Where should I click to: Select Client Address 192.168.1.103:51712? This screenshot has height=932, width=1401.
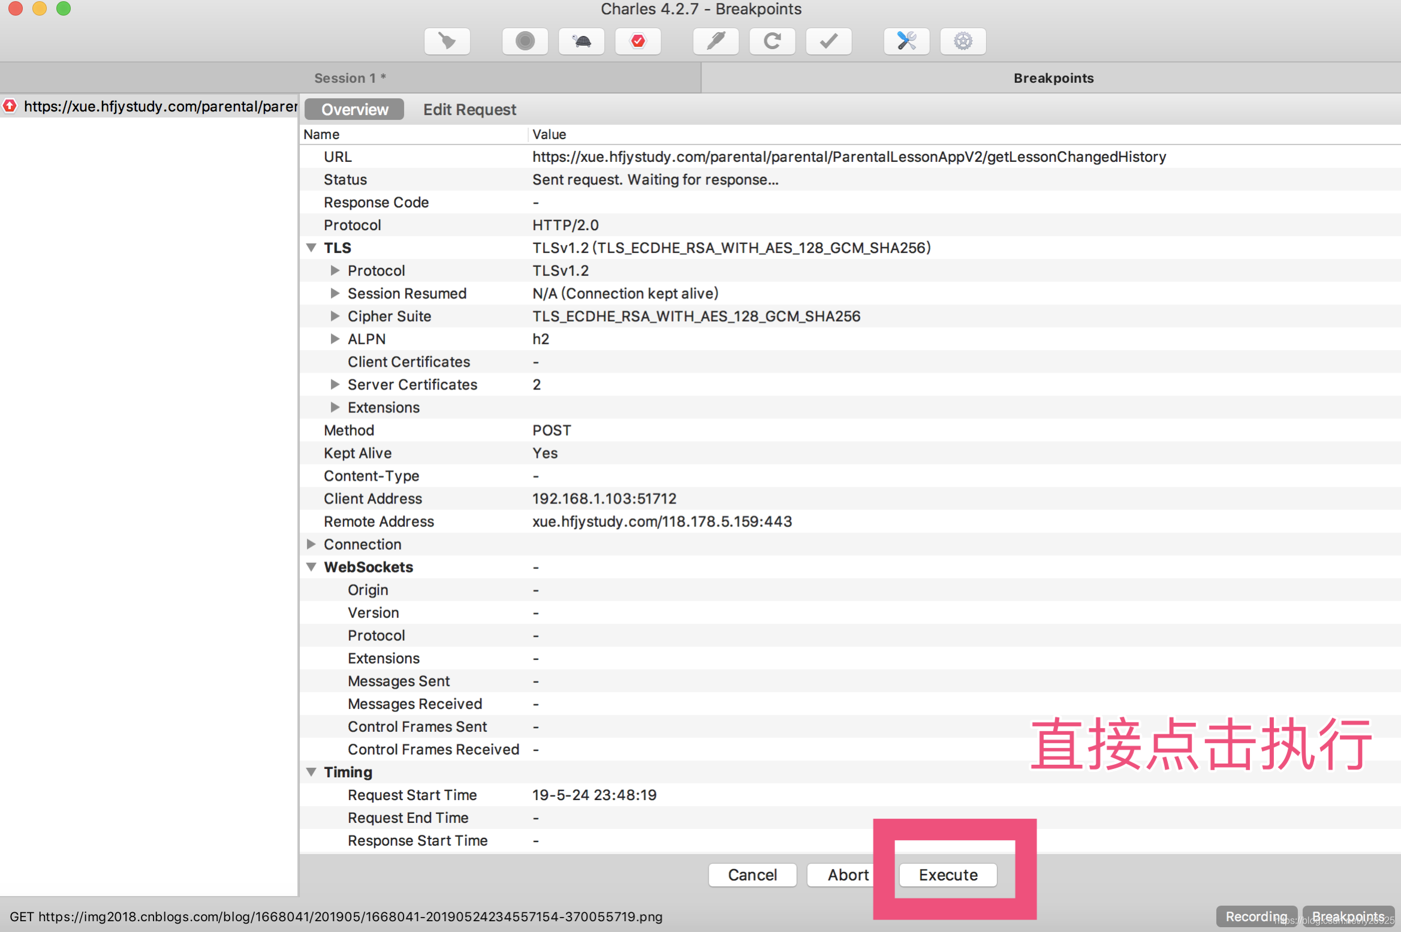point(604,499)
